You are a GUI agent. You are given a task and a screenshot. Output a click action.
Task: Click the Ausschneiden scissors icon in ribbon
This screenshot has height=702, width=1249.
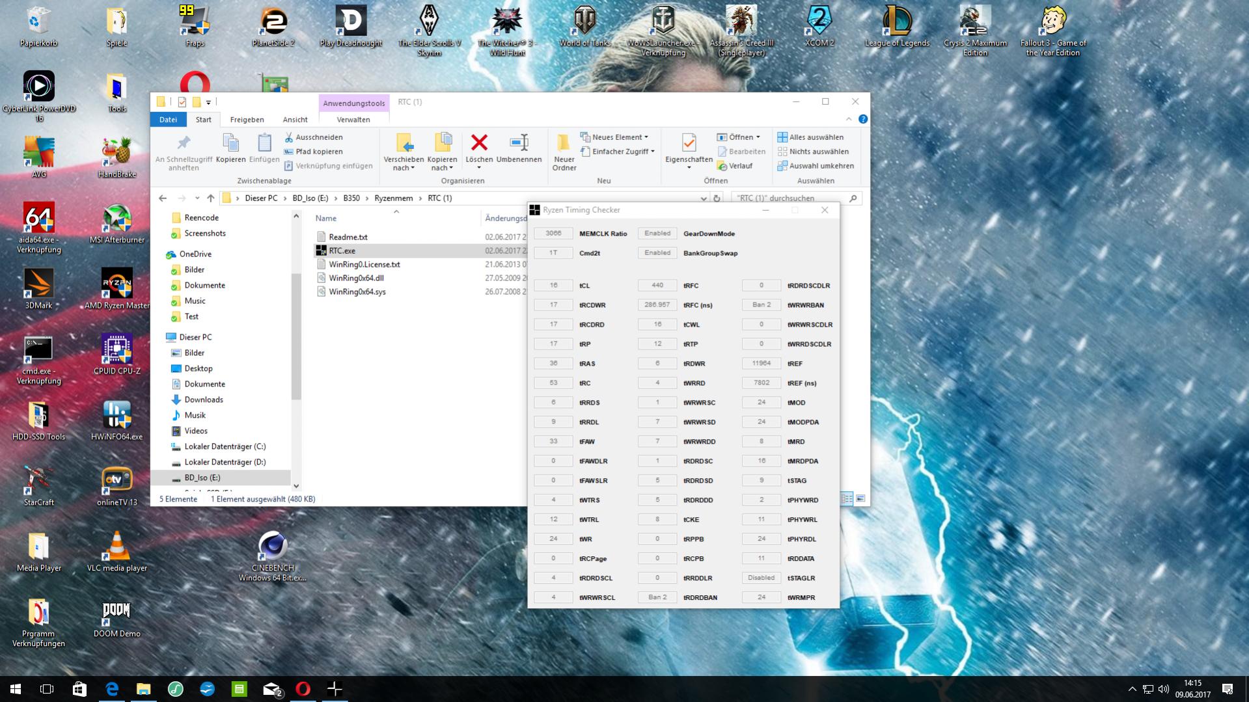coord(289,137)
